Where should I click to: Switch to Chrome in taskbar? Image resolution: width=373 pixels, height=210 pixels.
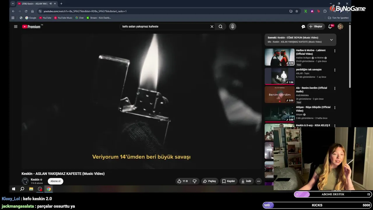(x=49, y=189)
